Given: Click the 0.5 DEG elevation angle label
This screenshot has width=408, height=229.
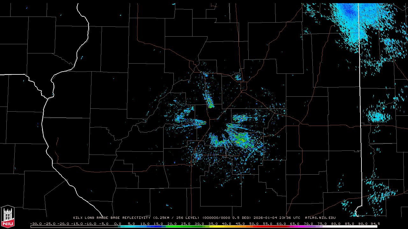Looking at the screenshot, I should coord(242,218).
